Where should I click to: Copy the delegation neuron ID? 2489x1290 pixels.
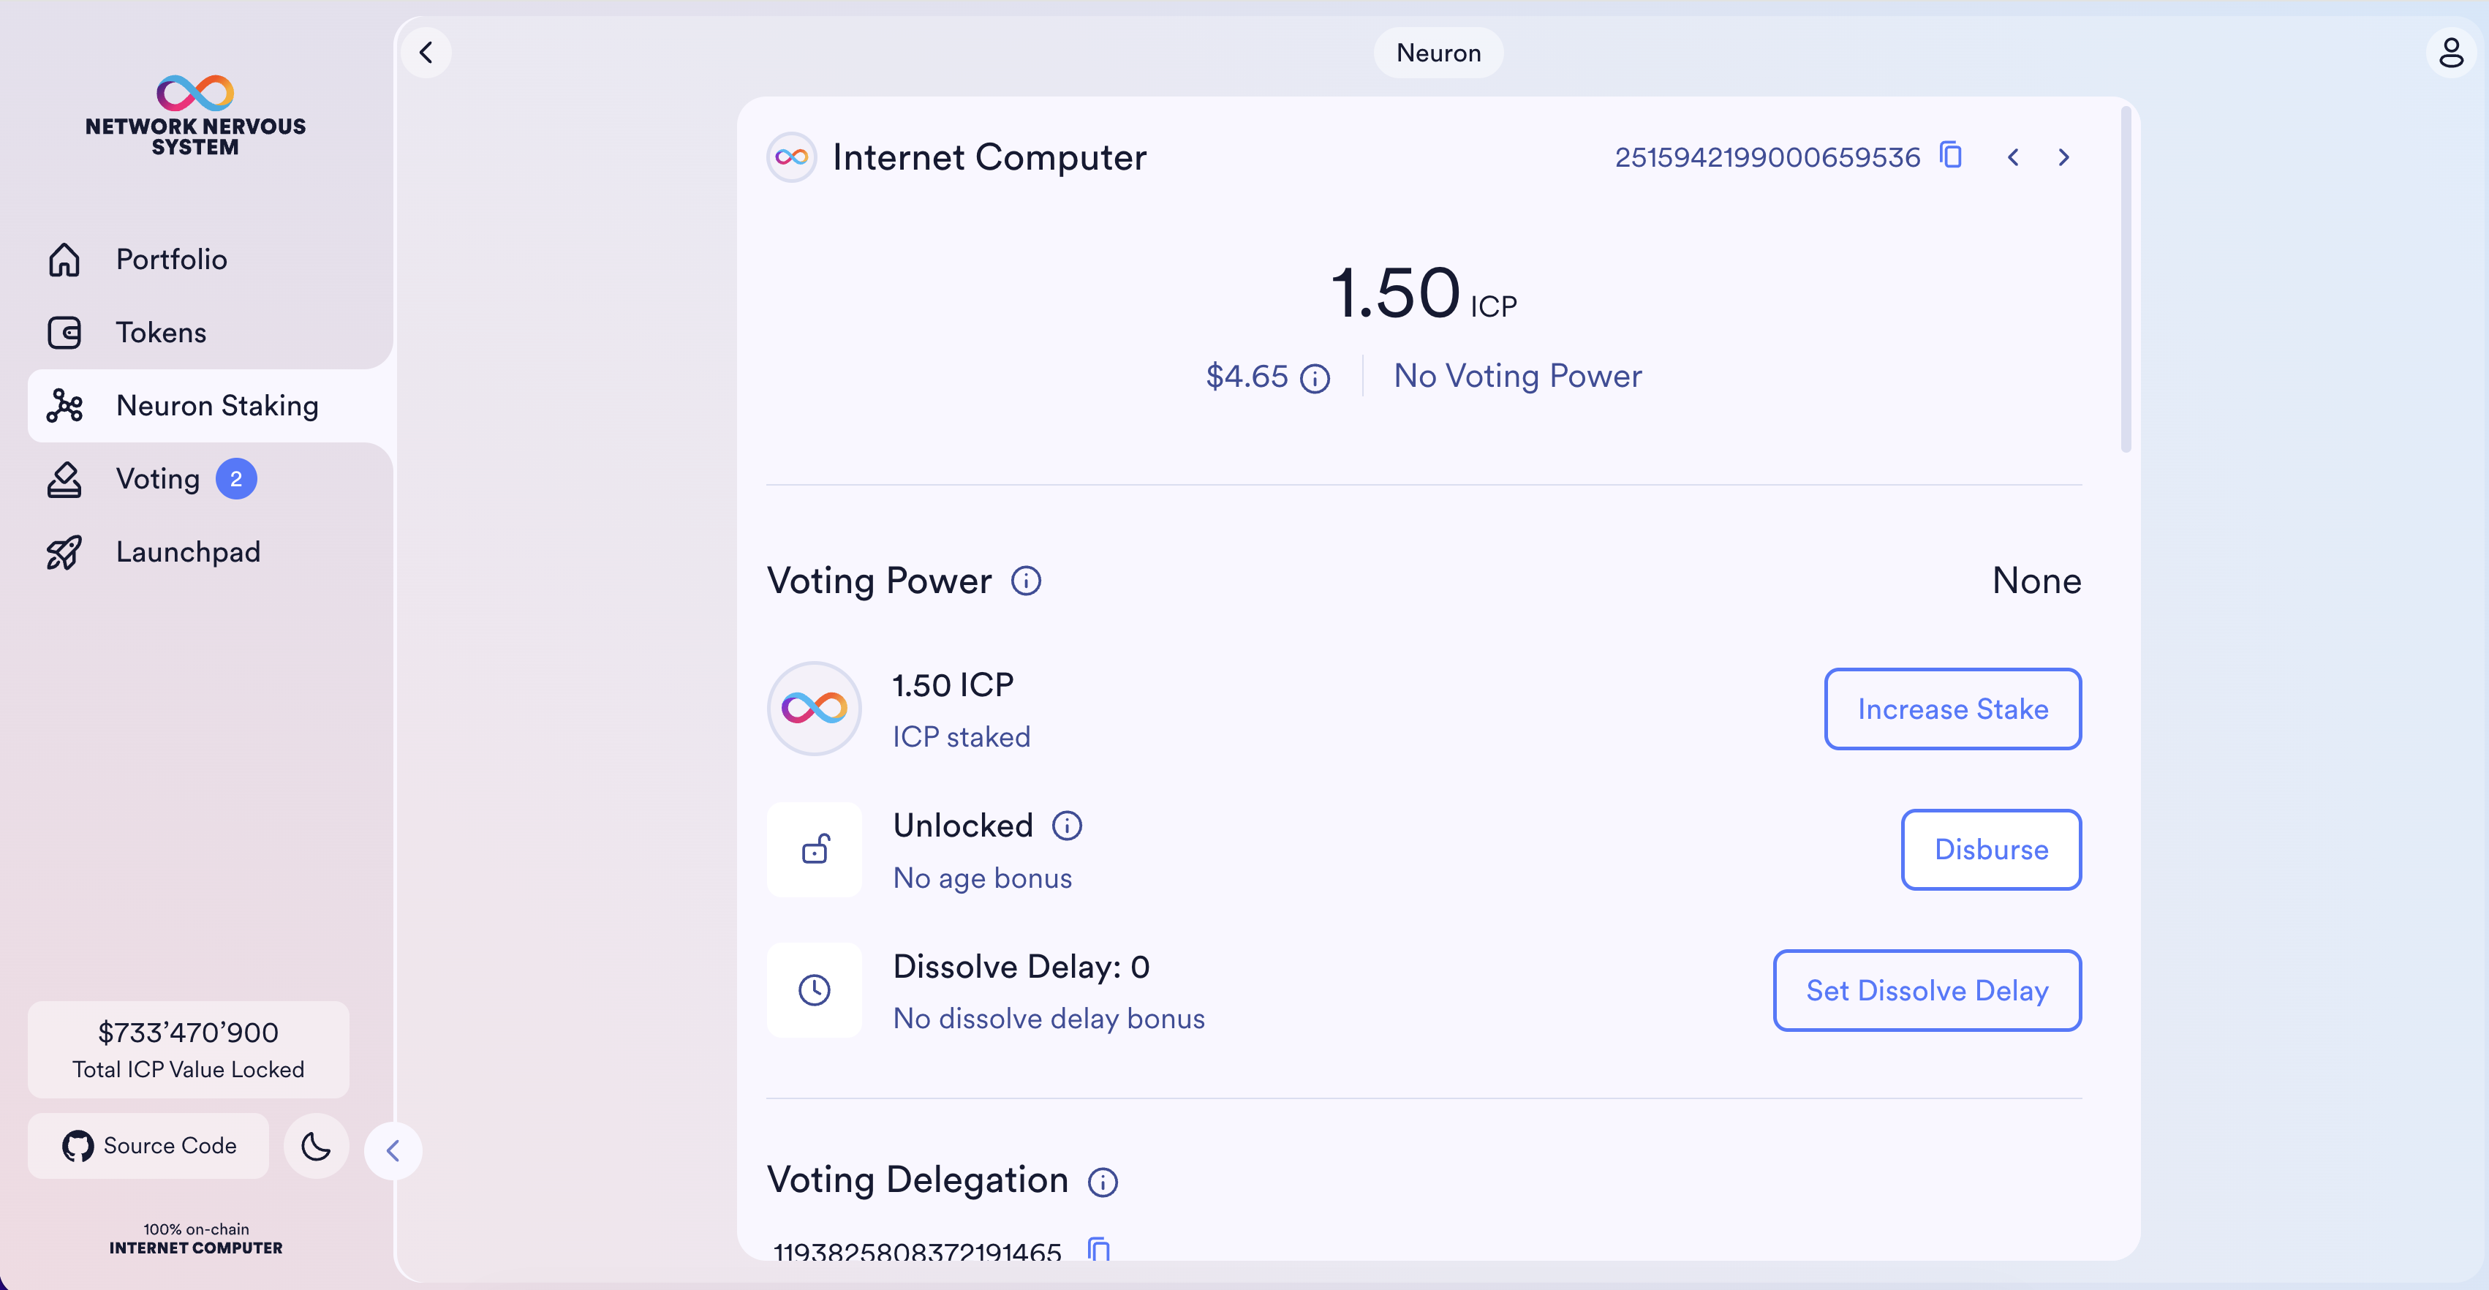coord(1098,1250)
